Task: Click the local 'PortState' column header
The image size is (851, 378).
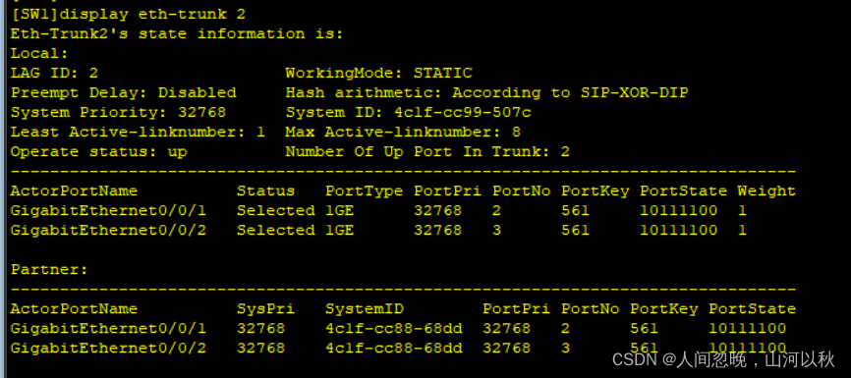Action: (683, 190)
